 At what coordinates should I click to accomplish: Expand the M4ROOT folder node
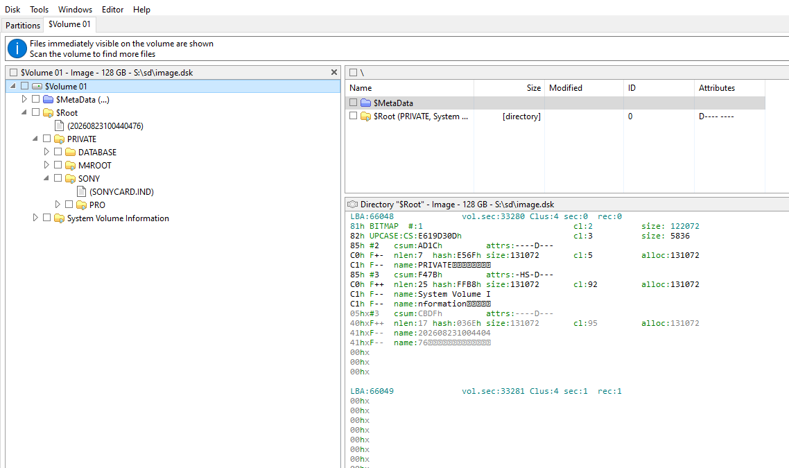coord(46,164)
